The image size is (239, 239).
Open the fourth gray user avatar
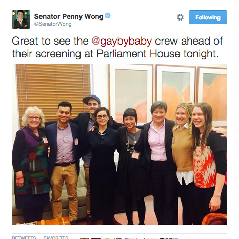pyautogui.click(x=118, y=238)
